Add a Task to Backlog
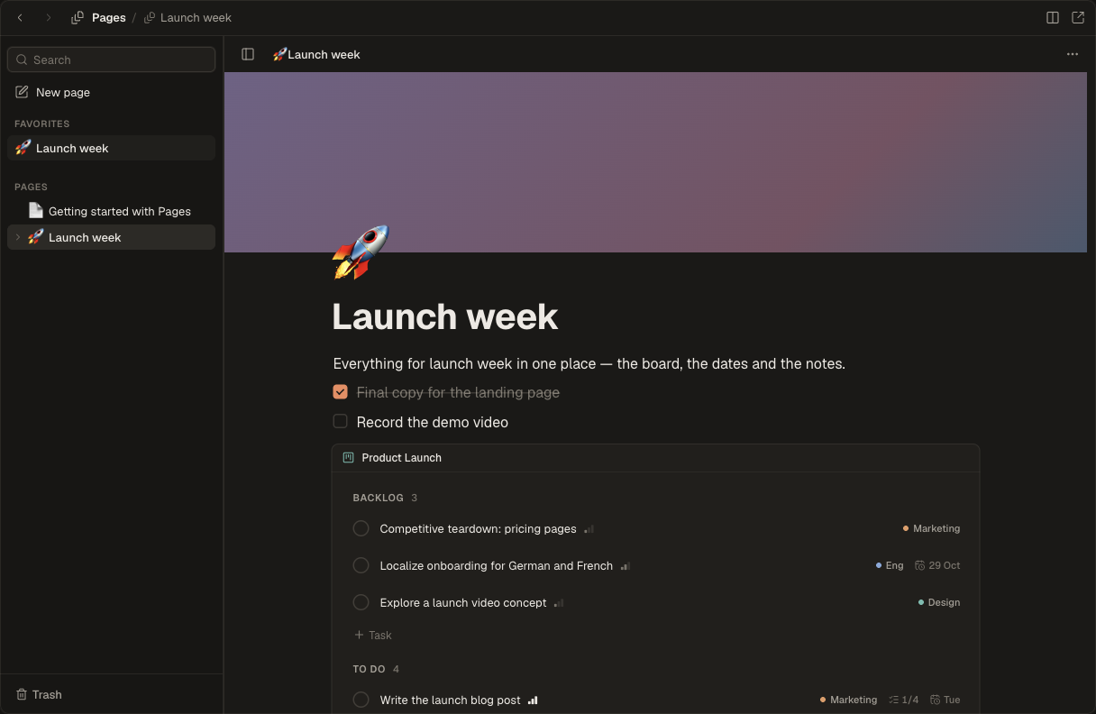The width and height of the screenshot is (1096, 714). pyautogui.click(x=372, y=635)
